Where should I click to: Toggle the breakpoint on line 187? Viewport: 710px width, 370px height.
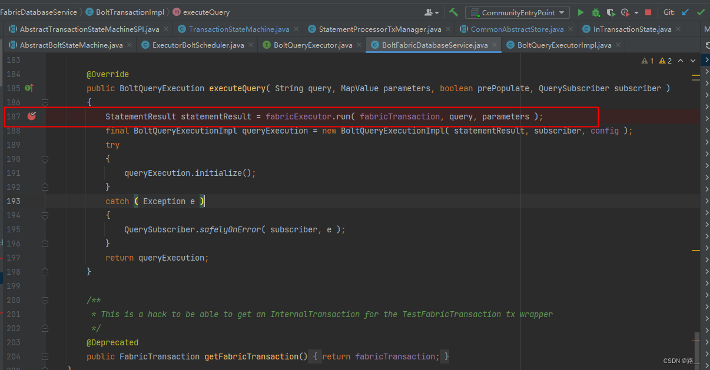coord(32,116)
